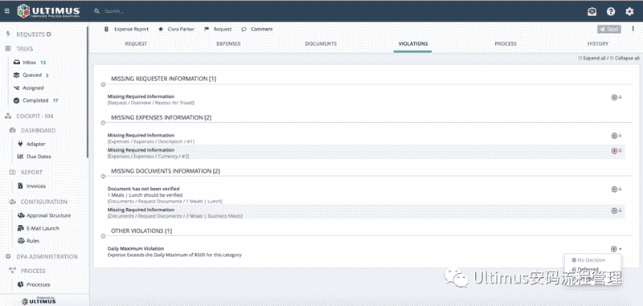Switch to the HISTORY tab

598,43
